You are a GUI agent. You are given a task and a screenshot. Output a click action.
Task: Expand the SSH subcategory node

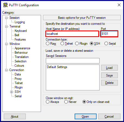[11, 92]
